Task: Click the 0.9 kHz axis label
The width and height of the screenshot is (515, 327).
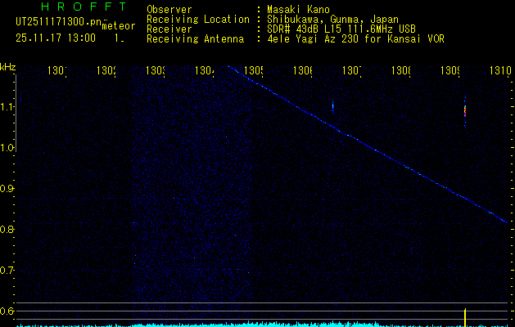Action: [x=7, y=189]
